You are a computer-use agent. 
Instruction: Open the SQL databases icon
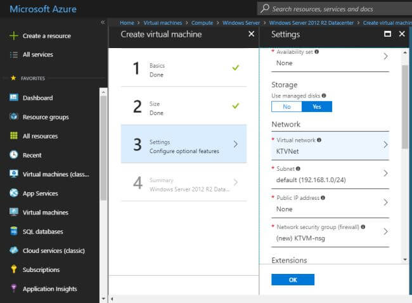pos(13,232)
